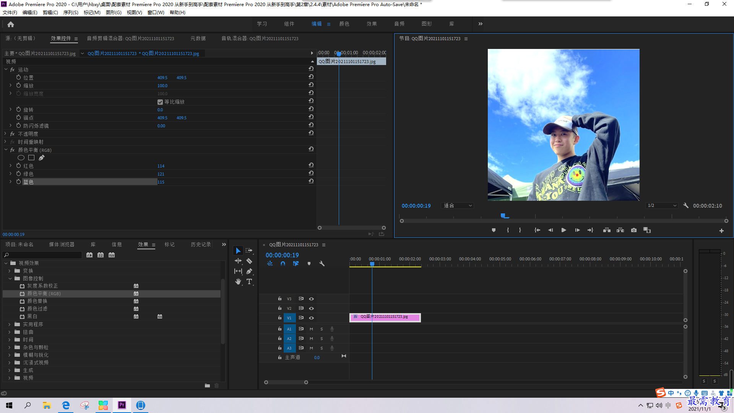Open button editor plus icon
734x413 pixels.
721,231
